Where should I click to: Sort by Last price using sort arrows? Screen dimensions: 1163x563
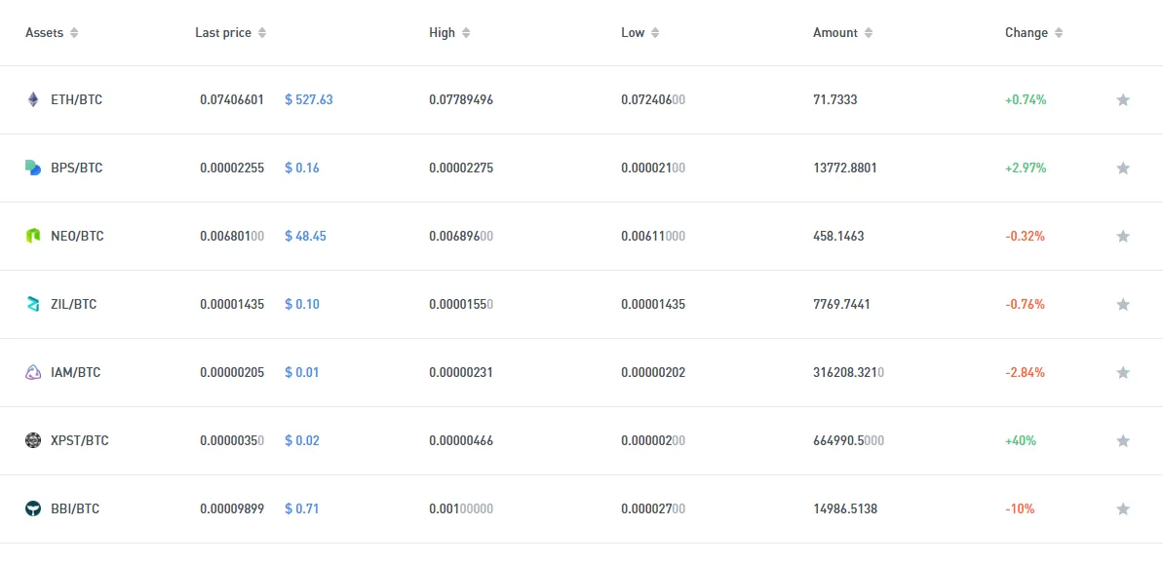coord(262,32)
